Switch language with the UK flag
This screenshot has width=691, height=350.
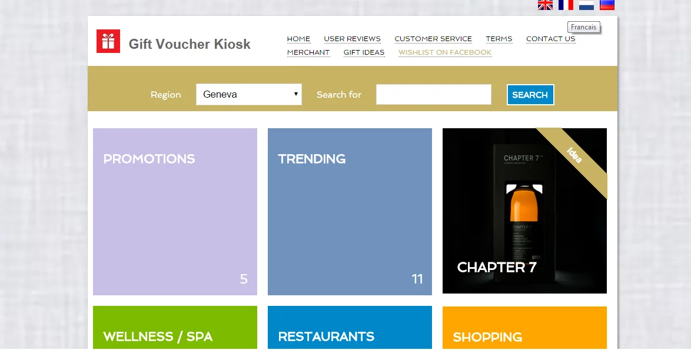pyautogui.click(x=545, y=5)
